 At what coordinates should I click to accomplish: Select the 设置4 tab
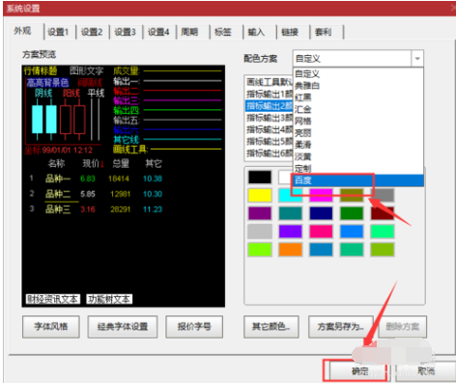159,32
